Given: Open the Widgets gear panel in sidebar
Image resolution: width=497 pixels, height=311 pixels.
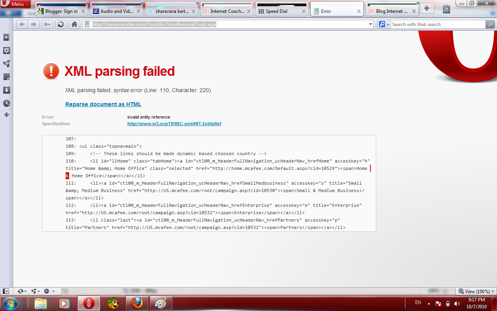Looking at the screenshot, I should pyautogui.click(x=7, y=51).
